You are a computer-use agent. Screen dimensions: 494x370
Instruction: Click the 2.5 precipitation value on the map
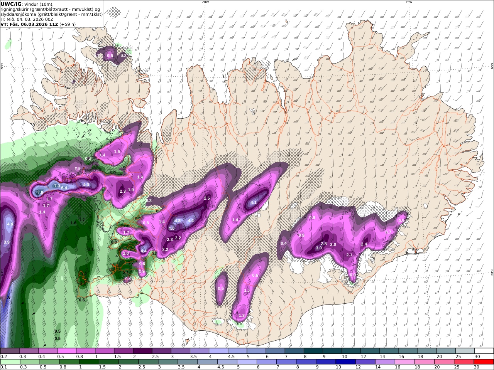click(x=206, y=198)
